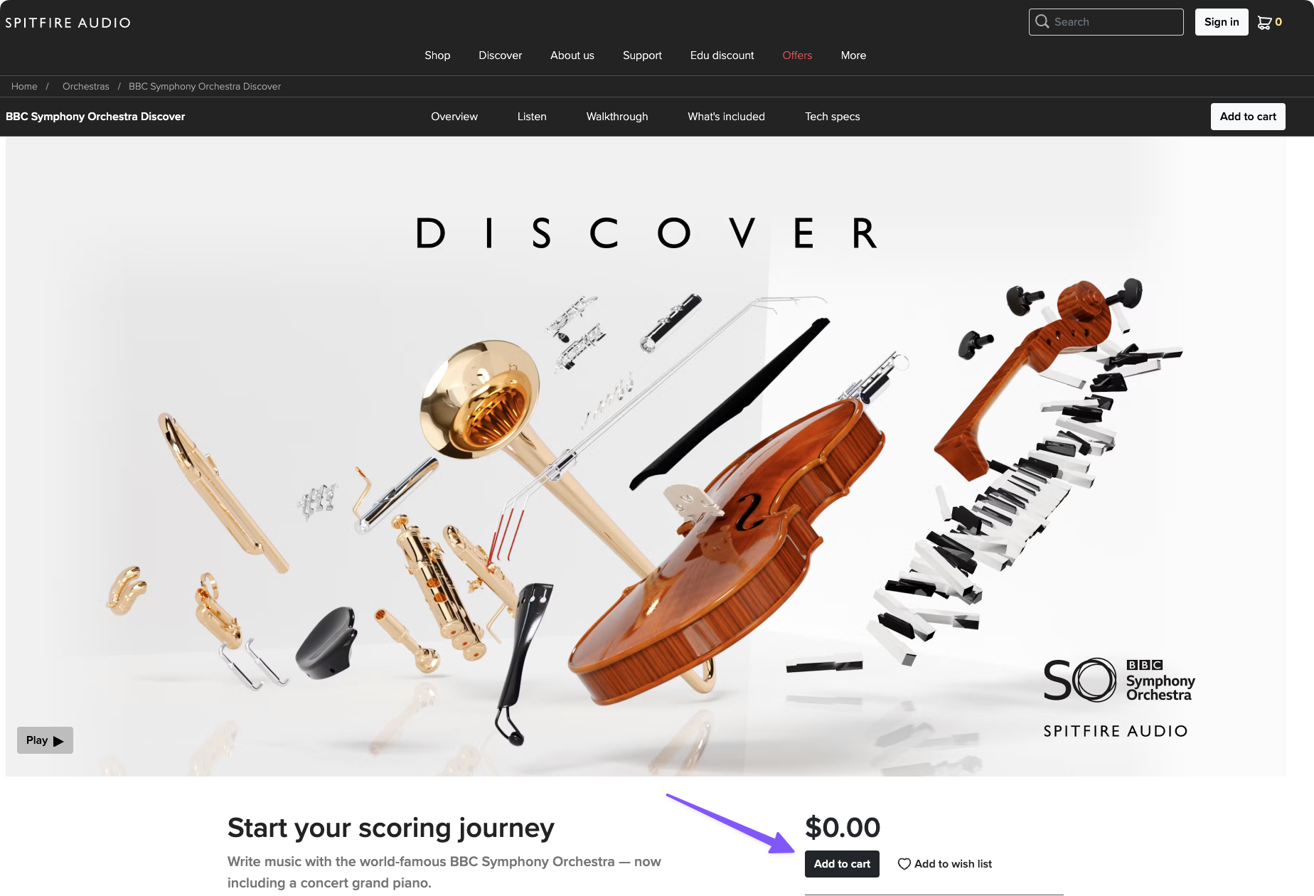1314x896 pixels.
Task: Click the Spitfire Audio logo
Action: (x=68, y=23)
